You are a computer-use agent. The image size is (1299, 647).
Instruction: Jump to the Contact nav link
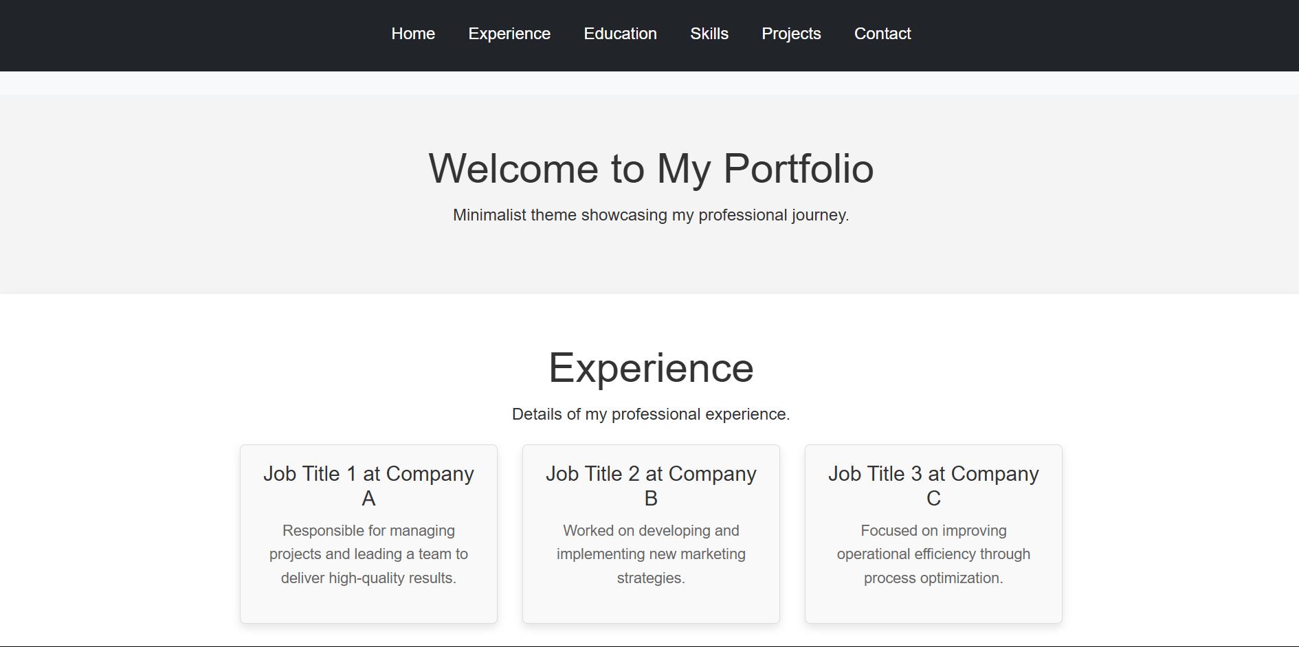pos(882,34)
